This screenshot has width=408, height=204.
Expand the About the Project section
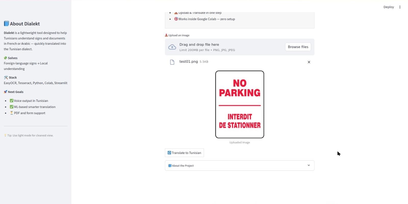(x=239, y=166)
